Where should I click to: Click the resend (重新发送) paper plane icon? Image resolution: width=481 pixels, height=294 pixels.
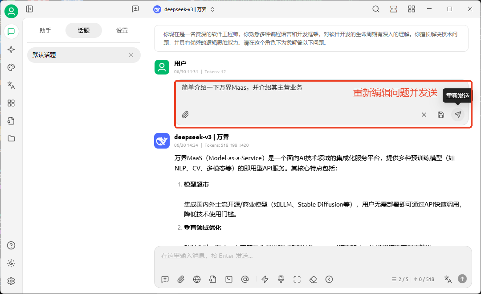[x=457, y=115]
